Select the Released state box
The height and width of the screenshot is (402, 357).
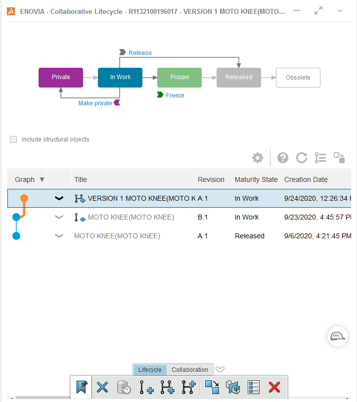[x=239, y=78]
